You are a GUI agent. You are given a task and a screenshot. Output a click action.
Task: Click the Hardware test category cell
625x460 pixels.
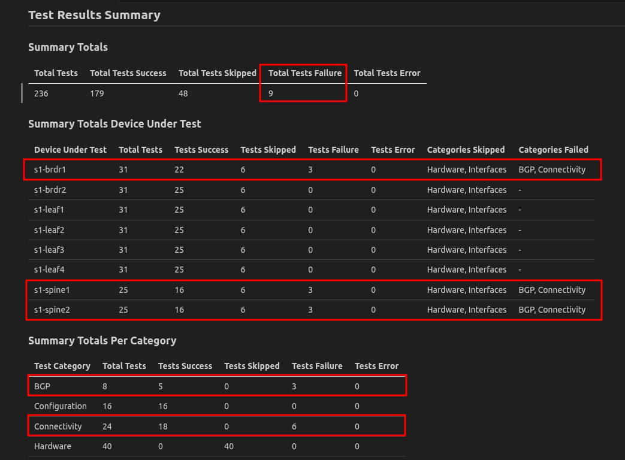pyautogui.click(x=52, y=446)
